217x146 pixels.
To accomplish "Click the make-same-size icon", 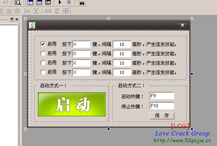I will [x=66, y=11].
